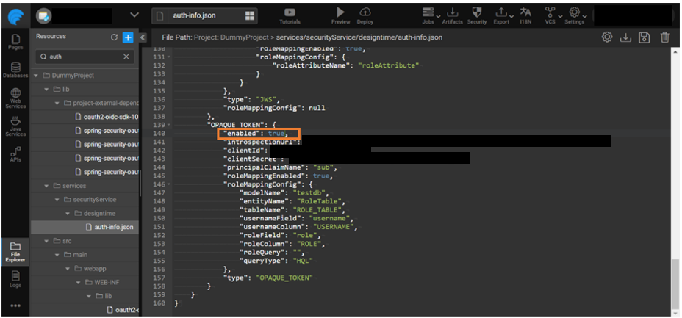Click the Resources search field
This screenshot has width=682, height=318.
click(x=81, y=57)
